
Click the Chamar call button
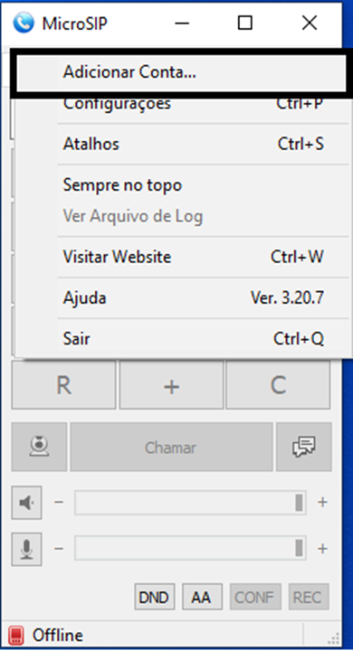coord(171,448)
